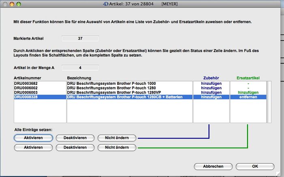Toggle Zubehör status for DRU0006003
This screenshot has height=177, width=284.
(x=211, y=93)
